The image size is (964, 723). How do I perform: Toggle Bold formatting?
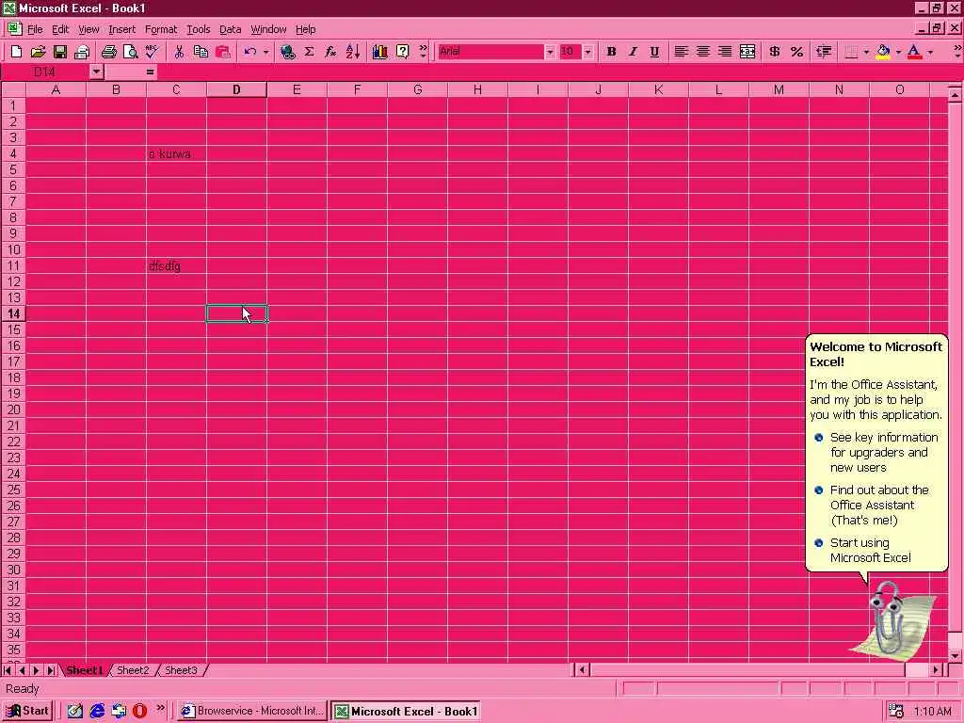(611, 52)
